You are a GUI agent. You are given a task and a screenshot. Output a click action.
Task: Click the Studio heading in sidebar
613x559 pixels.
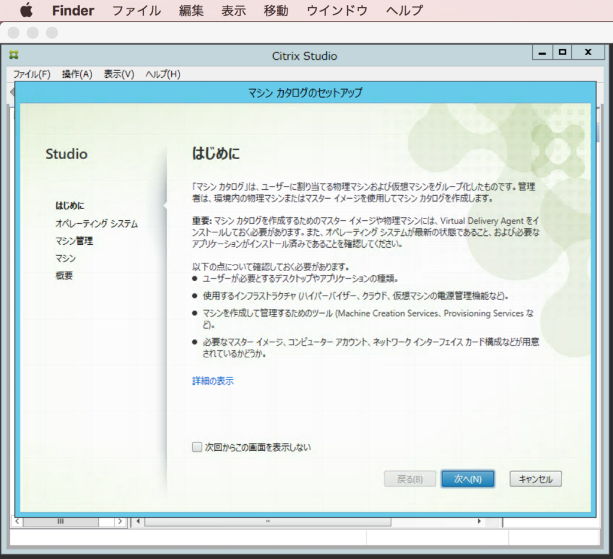click(66, 154)
